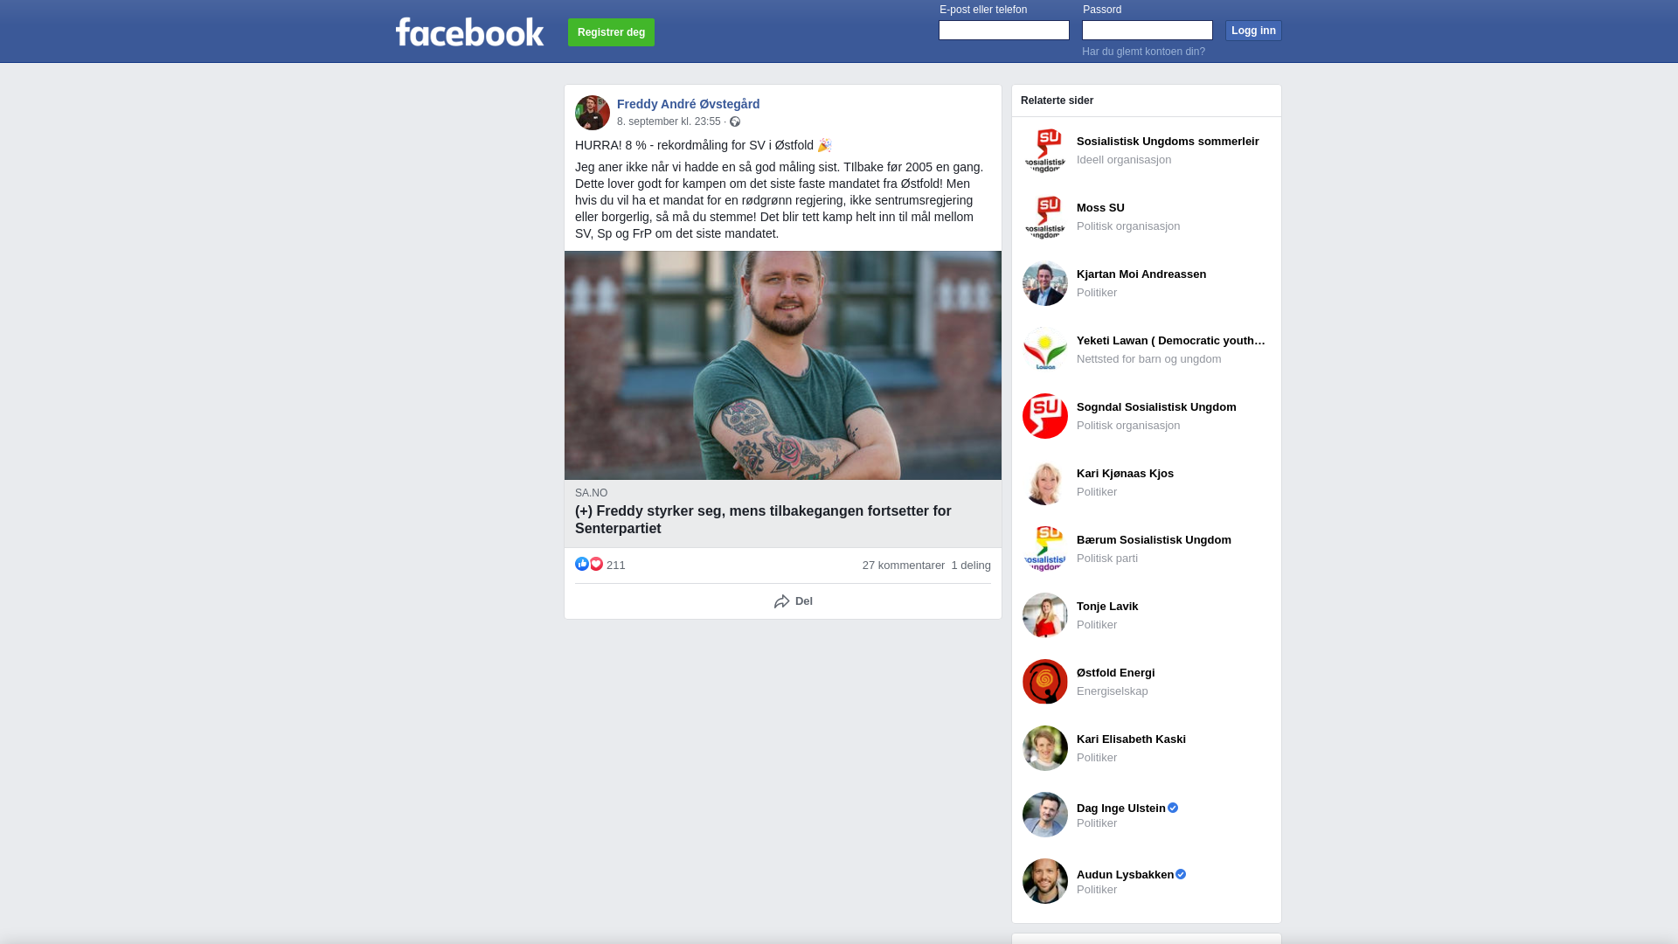Click the thumbs-up like reaction icon
1678x944 pixels.
tap(582, 564)
